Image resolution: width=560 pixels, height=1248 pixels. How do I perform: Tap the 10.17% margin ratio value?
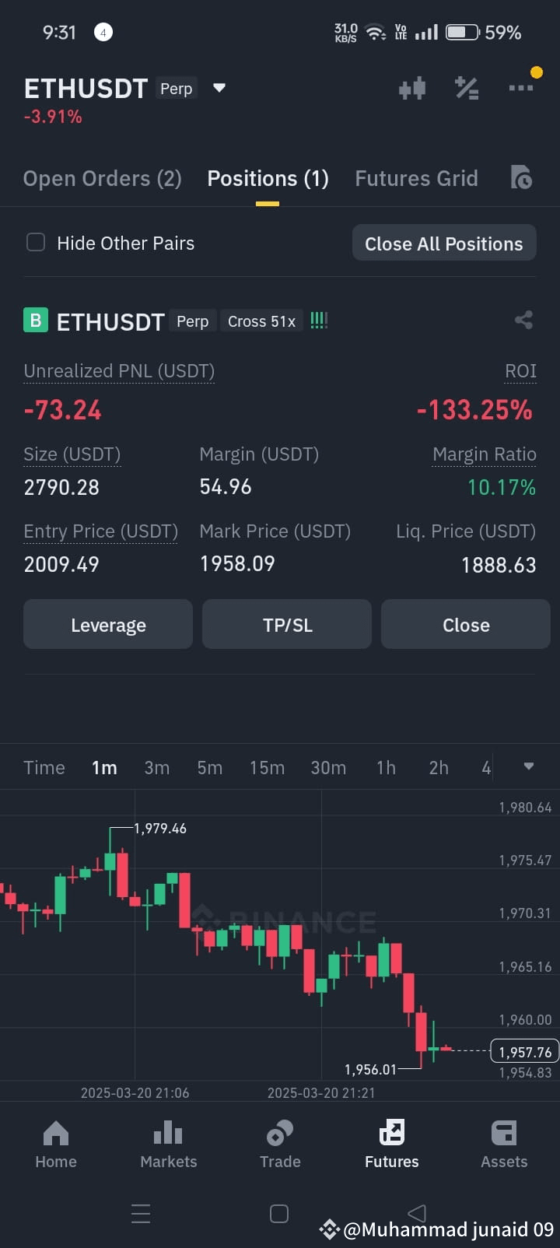pos(502,488)
